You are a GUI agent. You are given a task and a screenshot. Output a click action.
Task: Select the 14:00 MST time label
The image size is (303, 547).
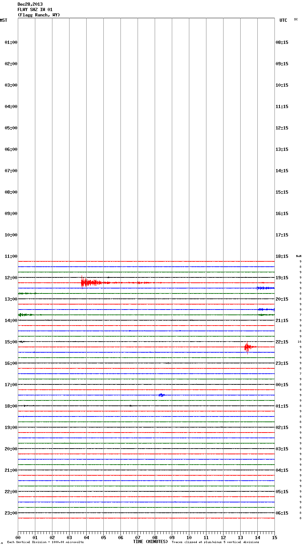tap(11, 321)
